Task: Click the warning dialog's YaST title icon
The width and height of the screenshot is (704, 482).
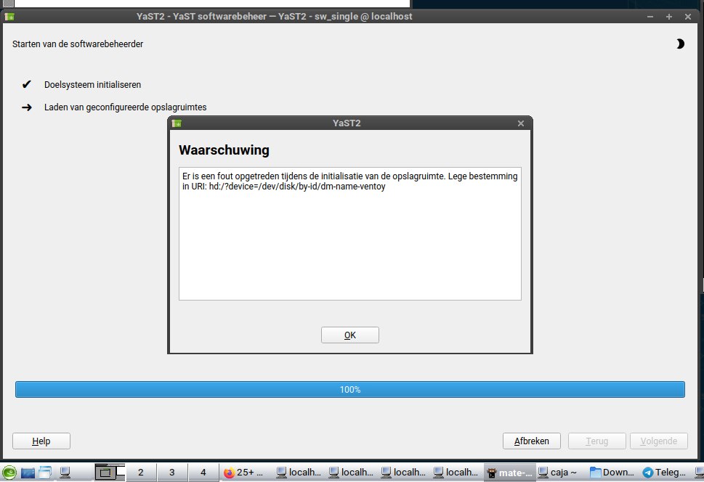Action: point(176,123)
